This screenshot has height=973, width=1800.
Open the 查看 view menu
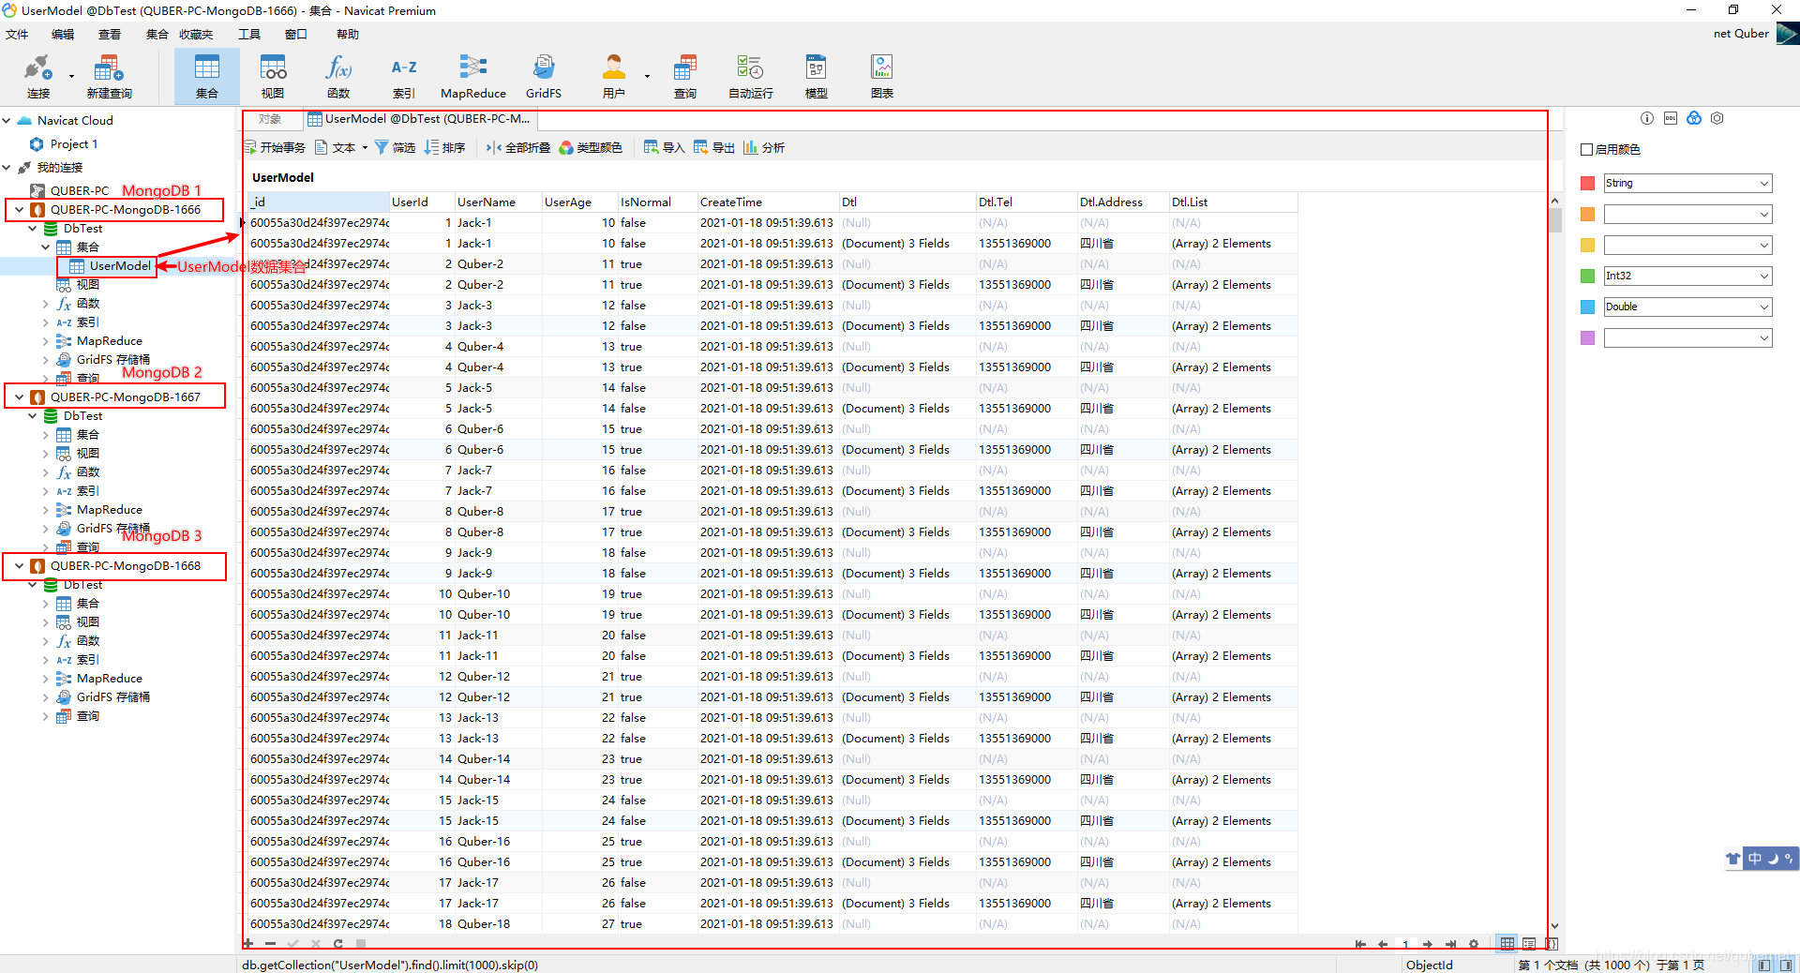(x=110, y=35)
